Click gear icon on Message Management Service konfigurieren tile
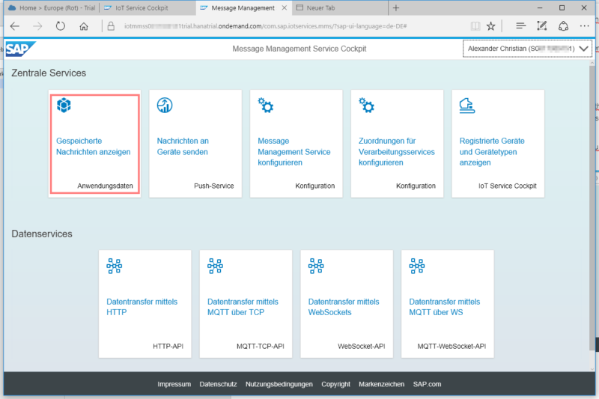 click(266, 105)
